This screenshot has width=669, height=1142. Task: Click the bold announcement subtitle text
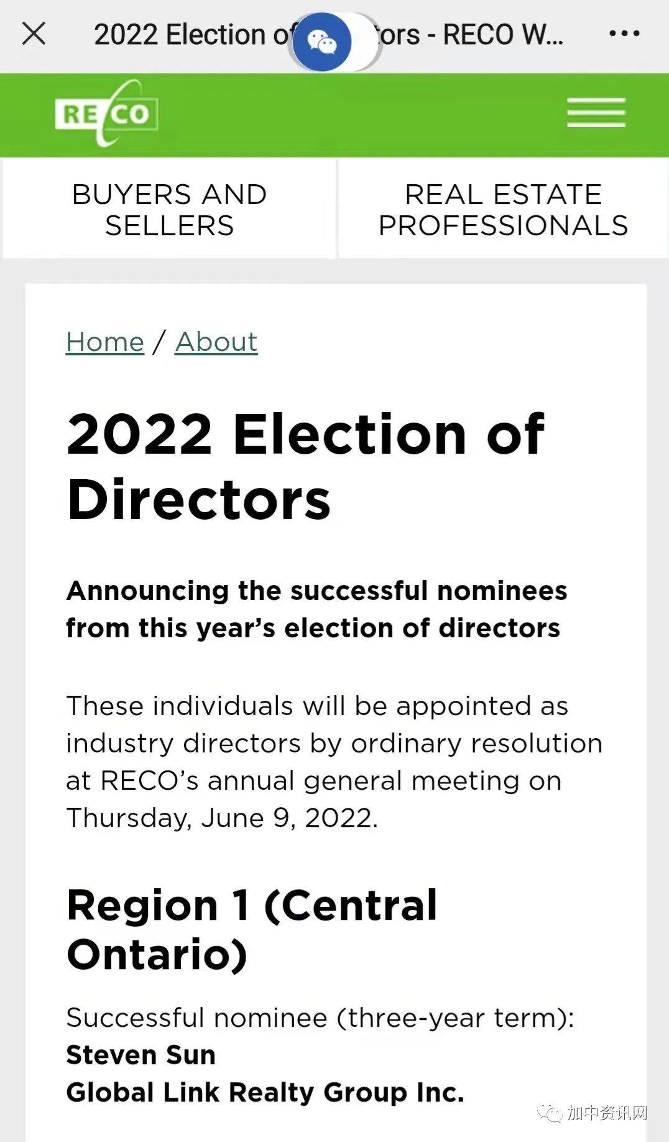pos(316,609)
